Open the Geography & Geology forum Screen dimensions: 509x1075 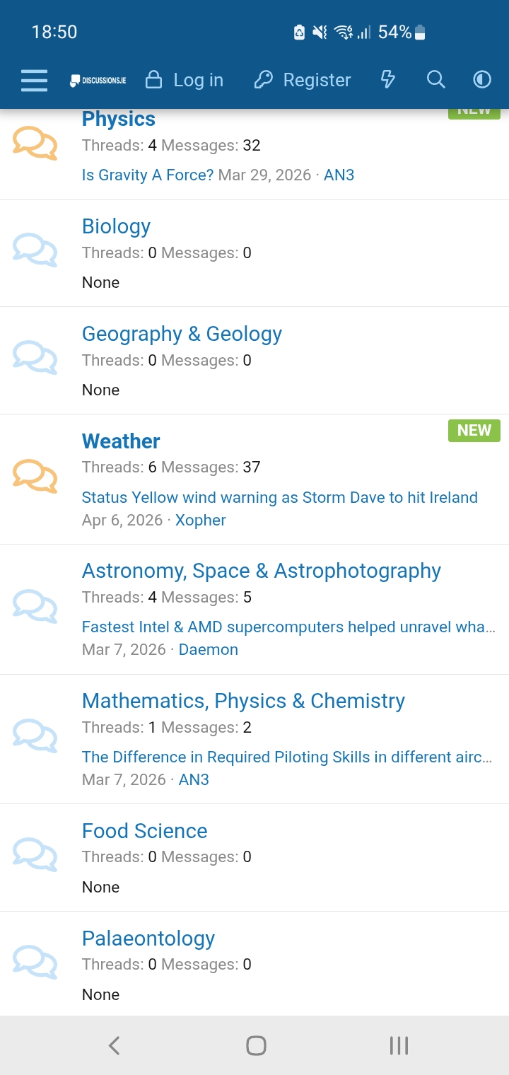[182, 334]
